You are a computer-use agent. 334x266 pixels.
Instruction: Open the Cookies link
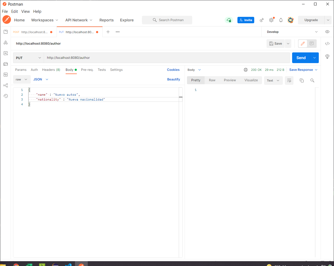click(173, 70)
